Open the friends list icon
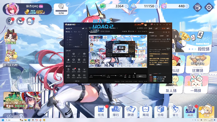217x122 pixels. (x=30, y=21)
